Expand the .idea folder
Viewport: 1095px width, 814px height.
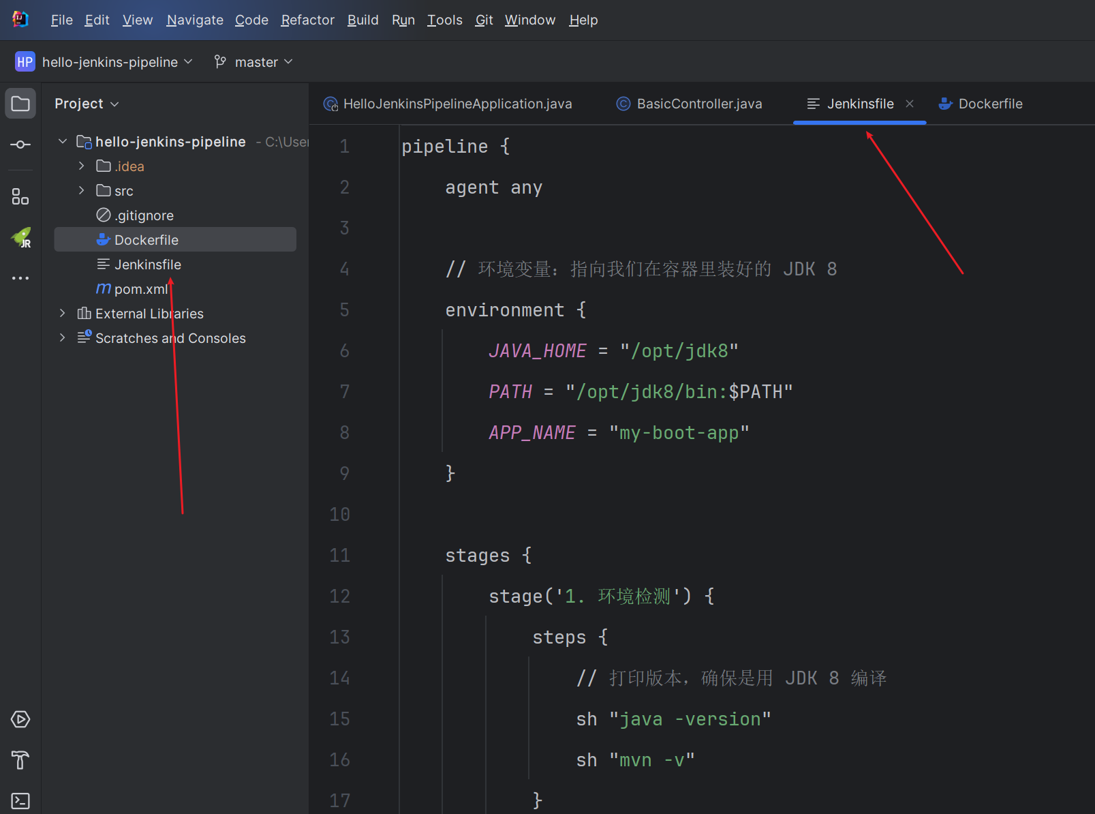click(82, 166)
